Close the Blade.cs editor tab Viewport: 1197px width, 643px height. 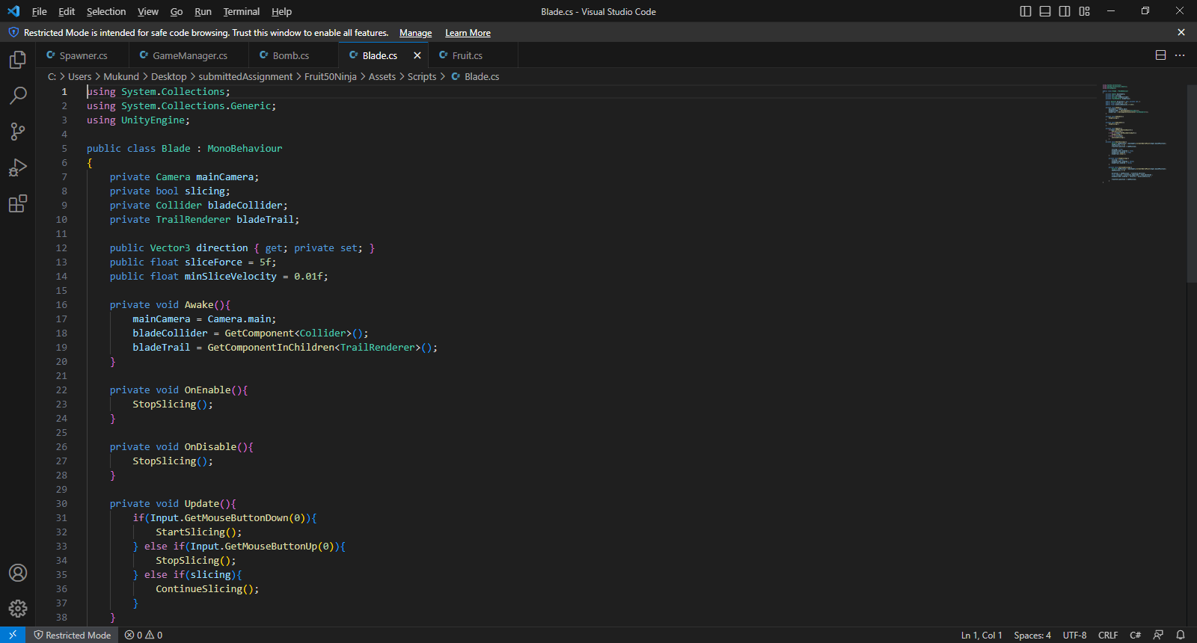tap(417, 55)
